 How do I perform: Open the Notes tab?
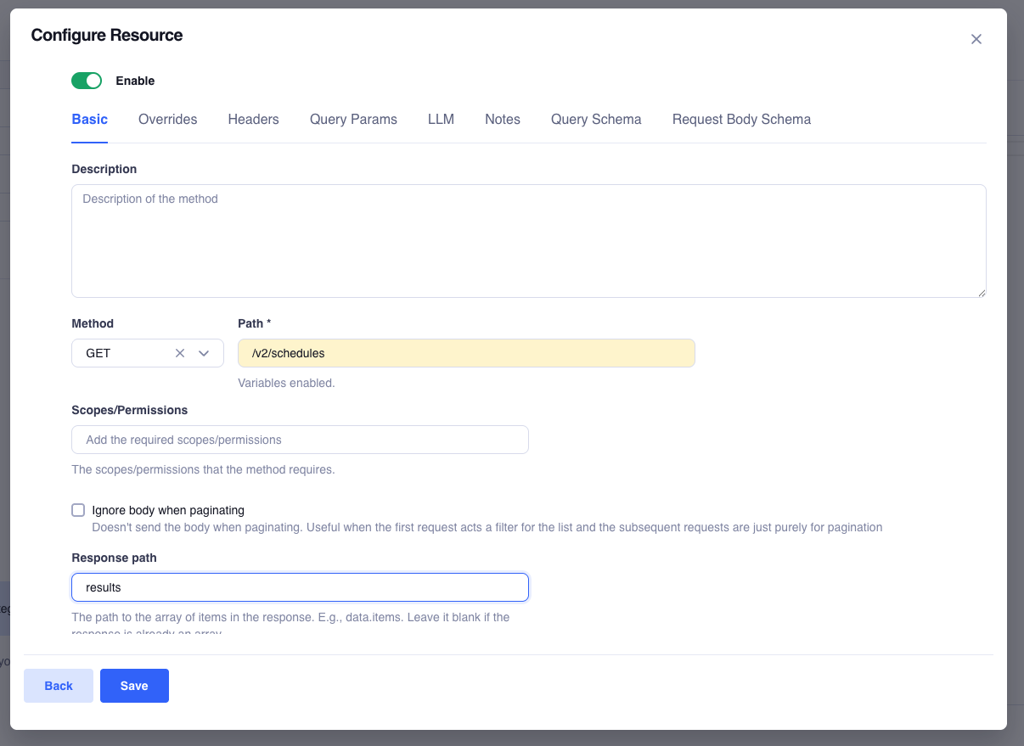coord(502,120)
